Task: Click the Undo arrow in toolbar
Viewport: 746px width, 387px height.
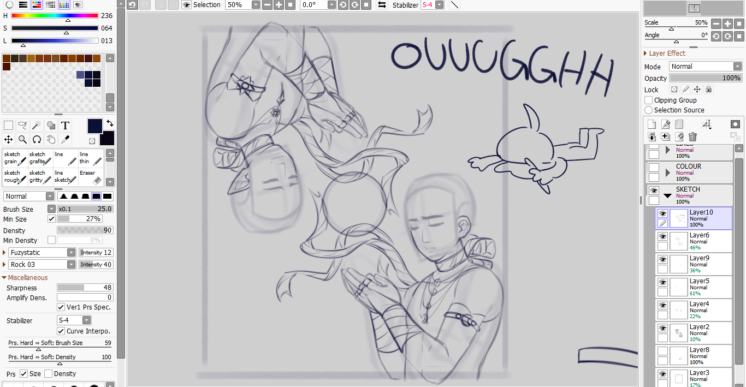Action: click(x=133, y=5)
